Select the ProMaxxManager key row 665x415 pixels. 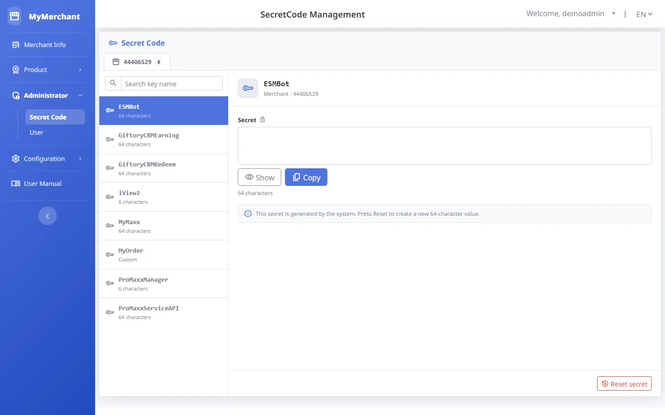[x=164, y=284]
